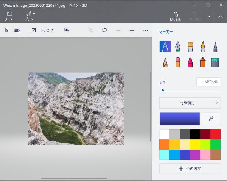The height and width of the screenshot is (181, 227).
Task: Select the トリミング crop option
Action: click(43, 30)
